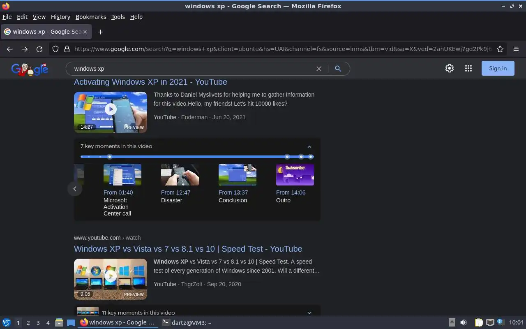
Task: Open the Edit menu
Action: (22, 17)
